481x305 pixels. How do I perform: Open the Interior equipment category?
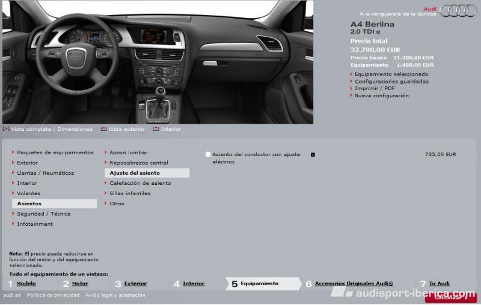[27, 183]
